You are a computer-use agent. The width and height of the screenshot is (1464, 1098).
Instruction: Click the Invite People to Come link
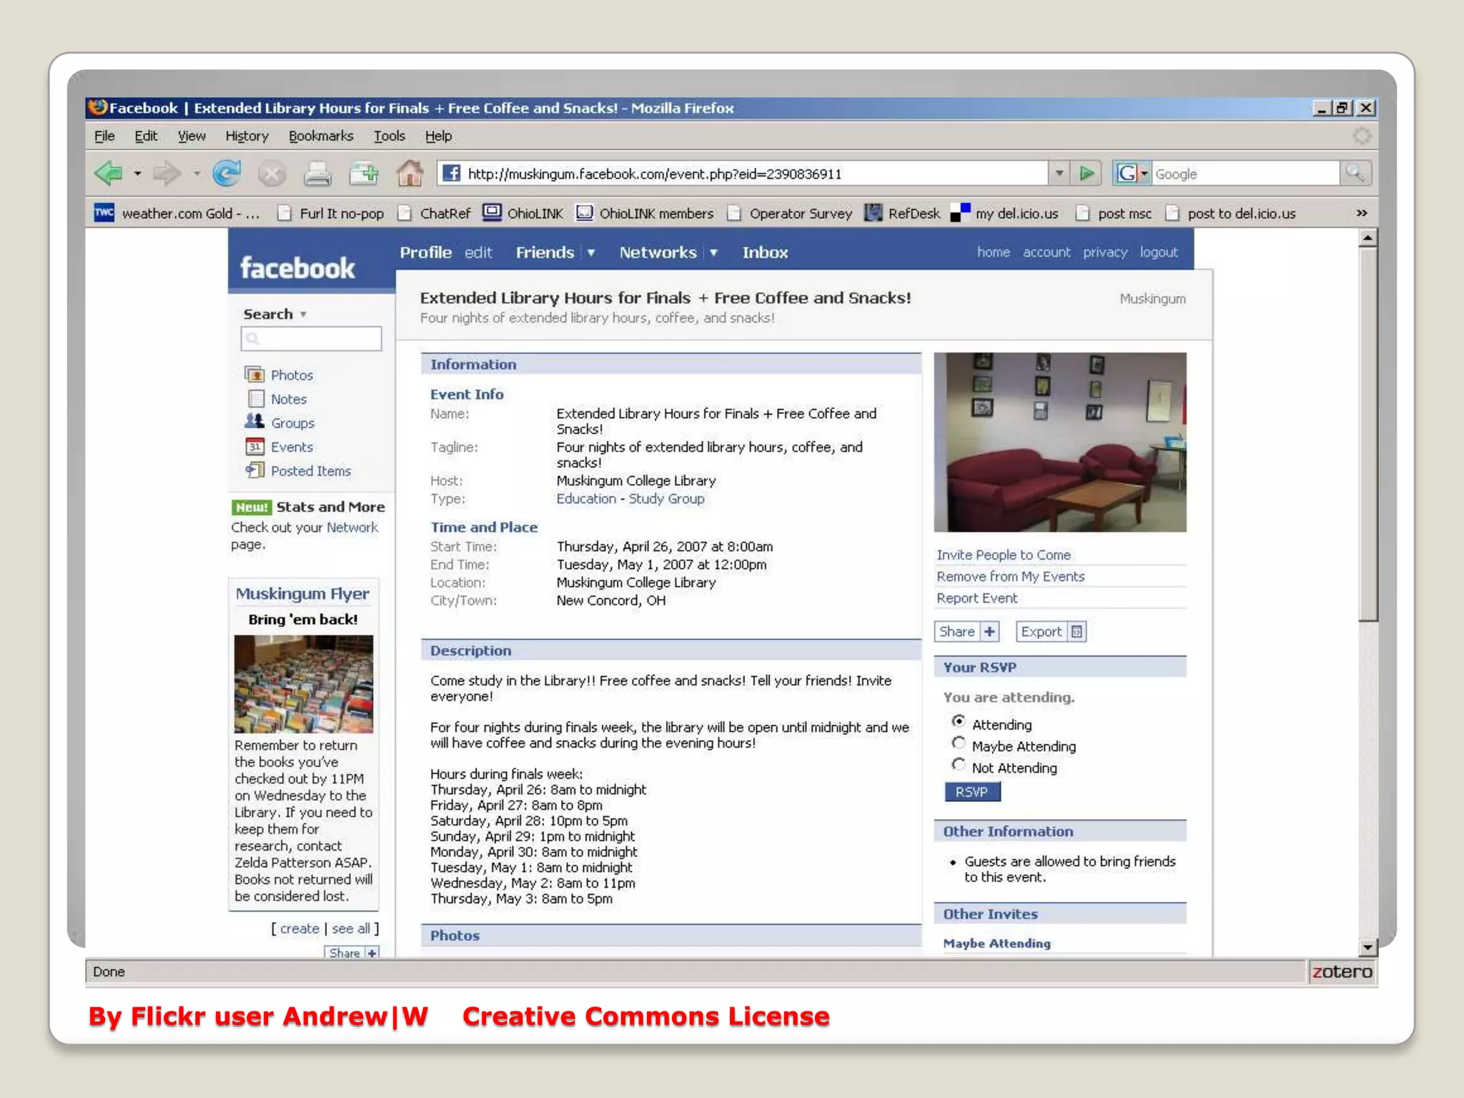pos(1004,555)
